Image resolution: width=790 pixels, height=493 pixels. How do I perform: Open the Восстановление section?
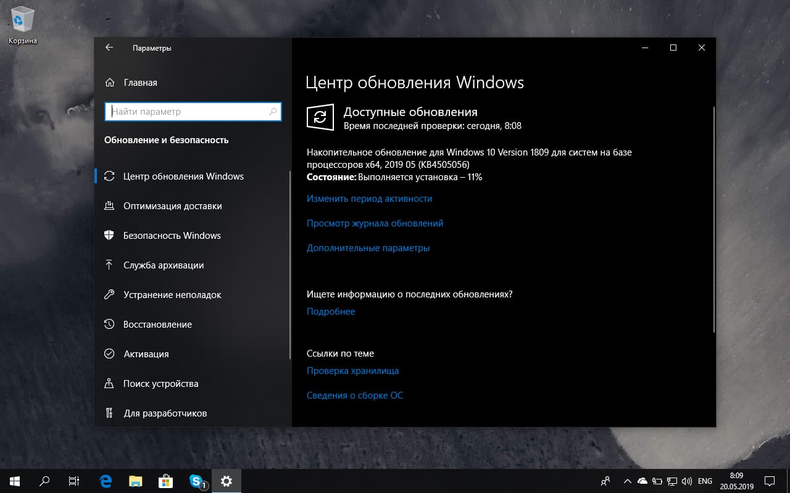click(157, 324)
